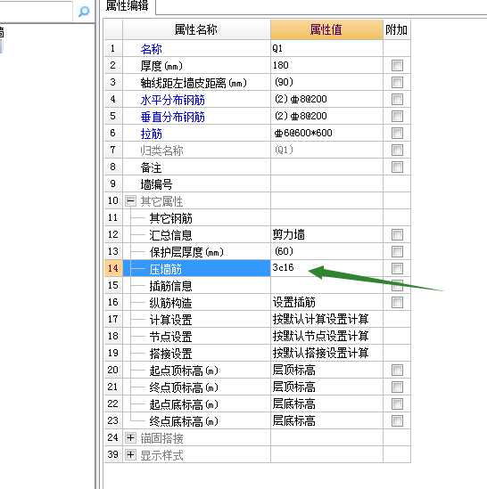The width and height of the screenshot is (487, 489).
Task: Click the 设置插筋 value cell
Action: pyautogui.click(x=326, y=302)
